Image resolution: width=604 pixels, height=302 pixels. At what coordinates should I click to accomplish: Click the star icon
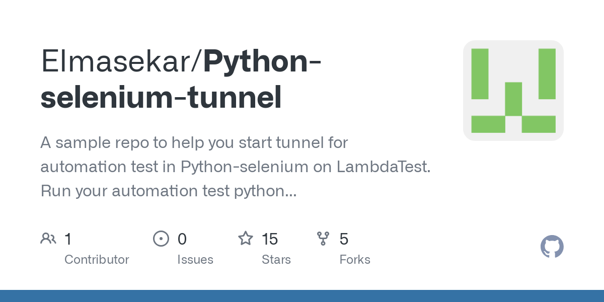246,238
